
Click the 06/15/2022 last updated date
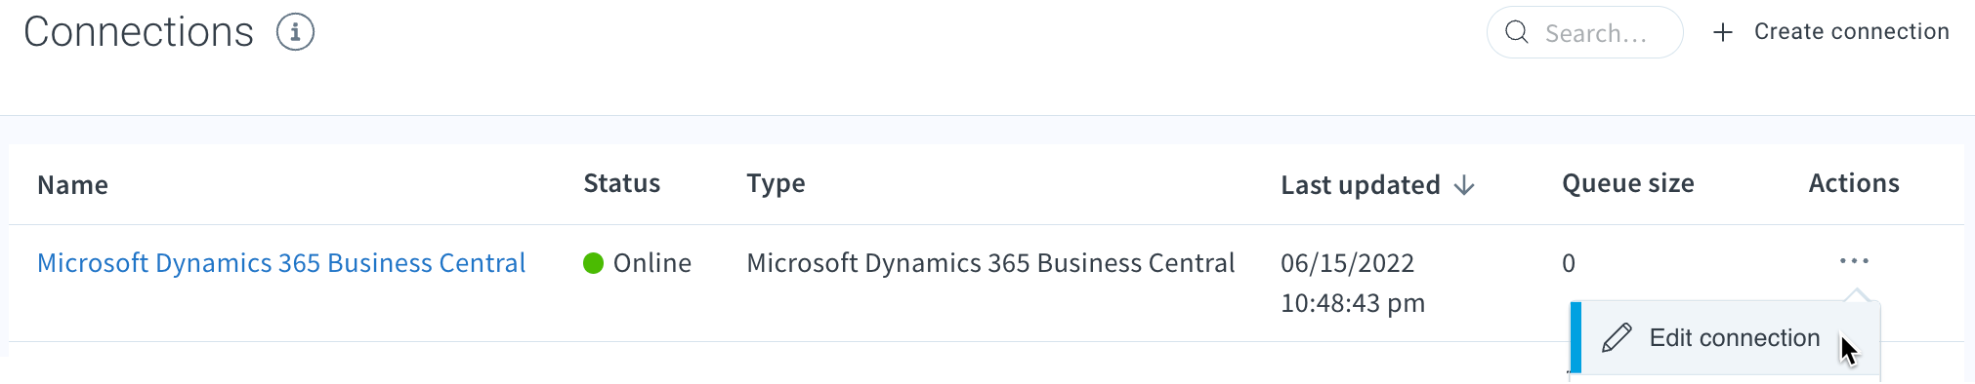(x=1347, y=263)
